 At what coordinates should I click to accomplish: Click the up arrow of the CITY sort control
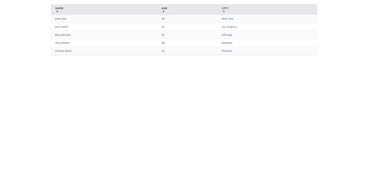tap(224, 11)
